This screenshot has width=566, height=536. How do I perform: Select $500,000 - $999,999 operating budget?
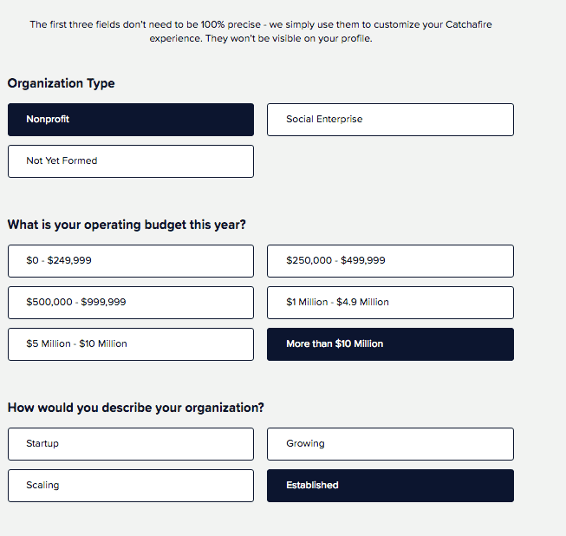coord(130,303)
